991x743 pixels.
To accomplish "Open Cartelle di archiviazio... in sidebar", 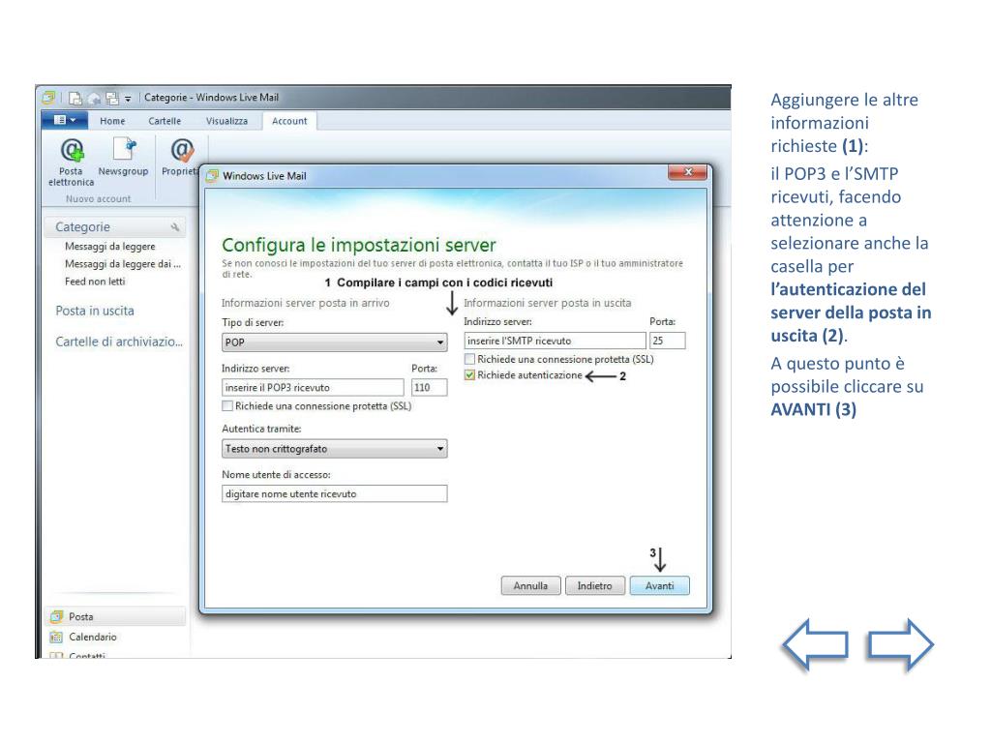I will [x=119, y=342].
